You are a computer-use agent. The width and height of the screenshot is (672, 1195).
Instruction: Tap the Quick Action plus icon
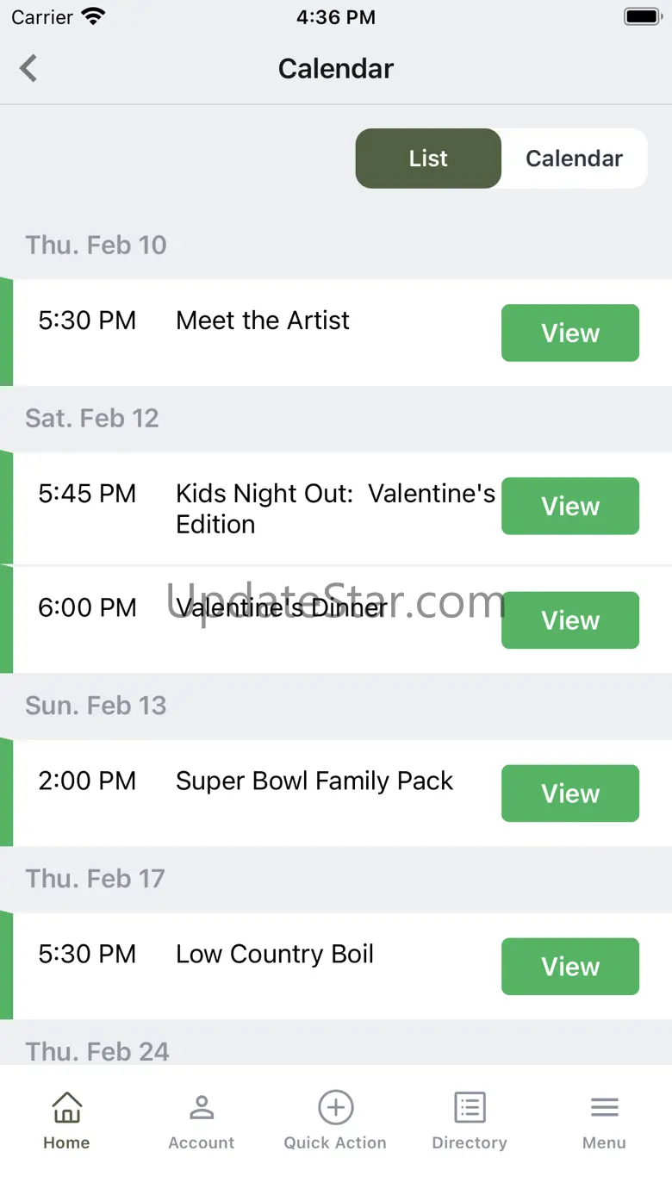click(335, 1107)
